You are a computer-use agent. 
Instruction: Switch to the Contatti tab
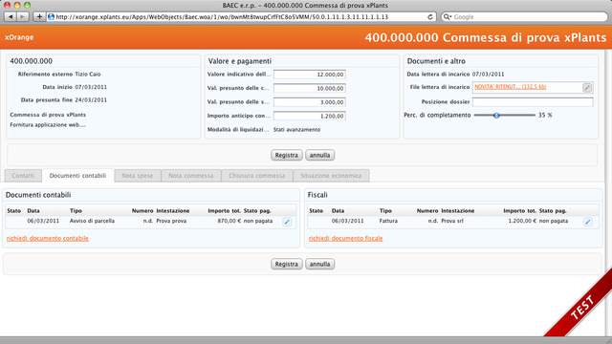(x=23, y=176)
